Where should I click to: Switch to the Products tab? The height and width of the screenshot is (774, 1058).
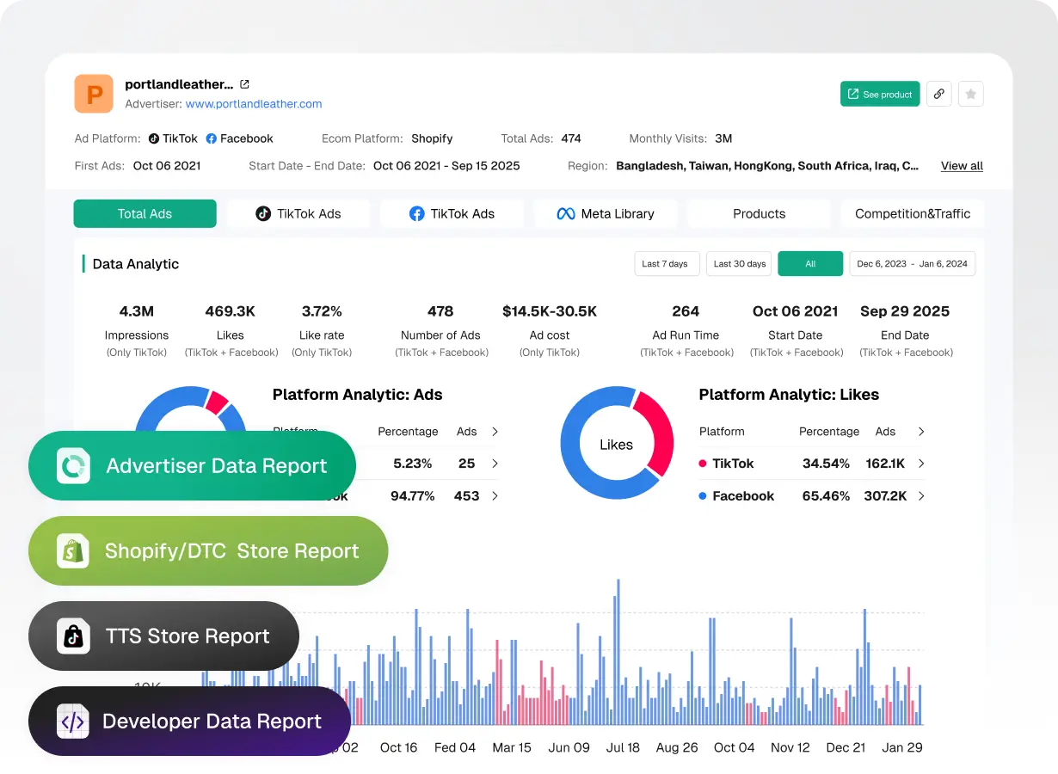coord(758,213)
